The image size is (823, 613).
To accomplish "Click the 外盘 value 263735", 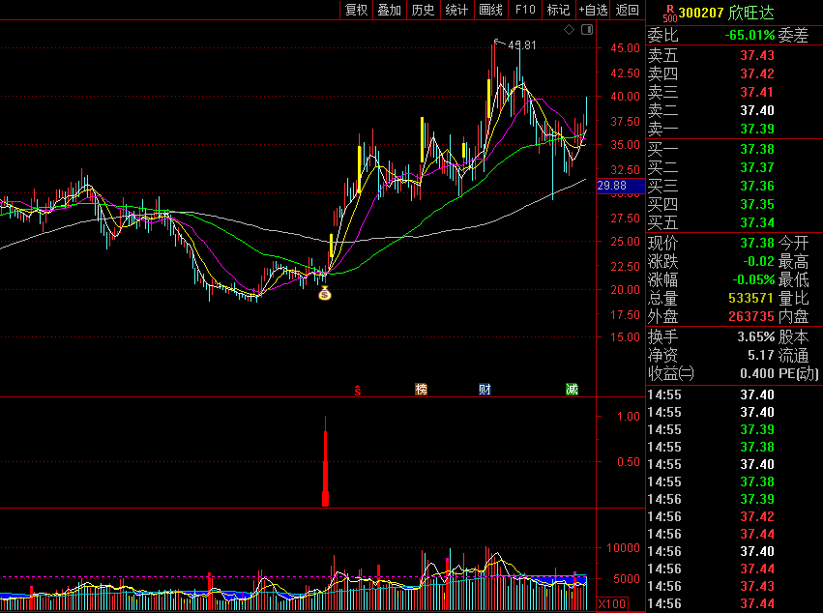I will click(x=751, y=316).
